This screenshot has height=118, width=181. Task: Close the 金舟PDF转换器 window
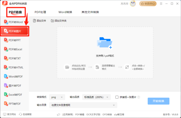[177, 4]
